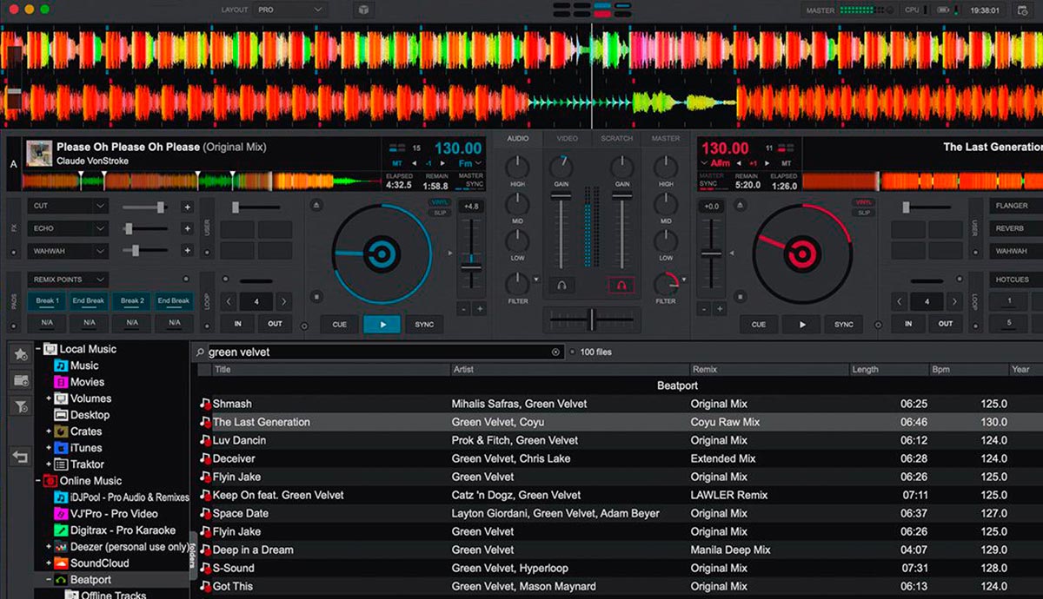Image resolution: width=1043 pixels, height=599 pixels.
Task: Click the filter folder funnel icon
Action: pyautogui.click(x=21, y=406)
